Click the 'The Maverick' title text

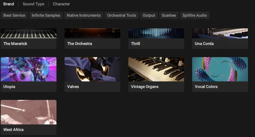(x=15, y=43)
